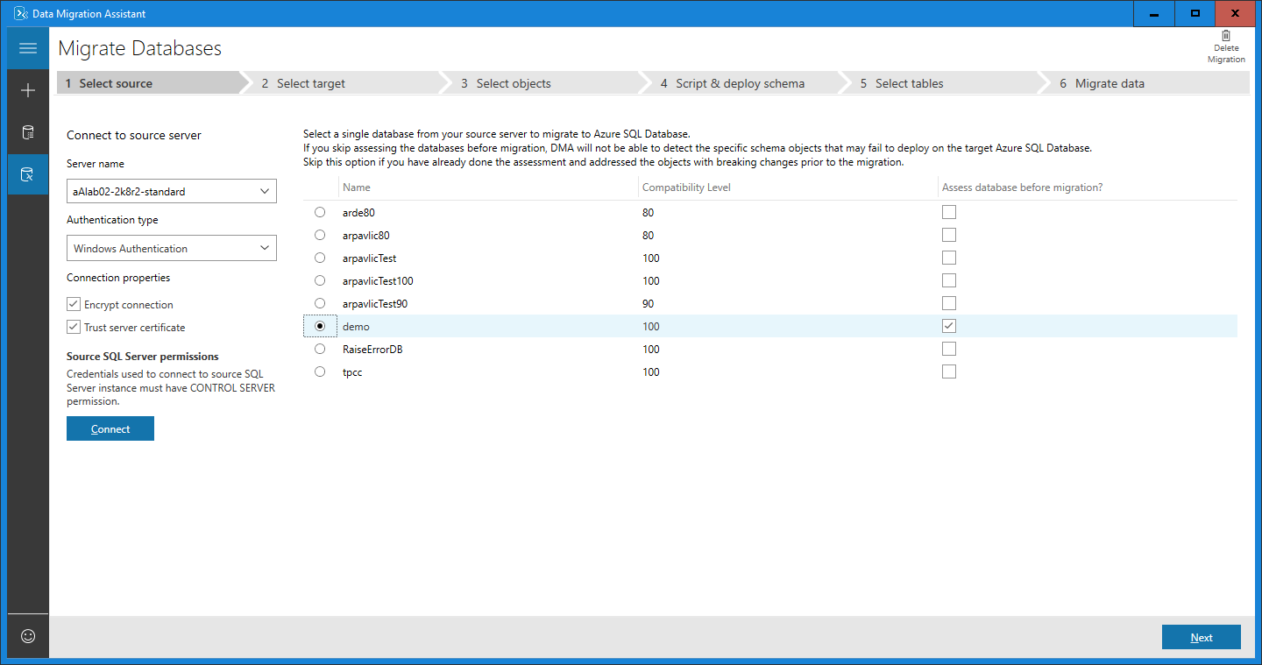Viewport: 1262px width, 665px height.
Task: Enable assessment for the tpcc database
Action: (x=948, y=371)
